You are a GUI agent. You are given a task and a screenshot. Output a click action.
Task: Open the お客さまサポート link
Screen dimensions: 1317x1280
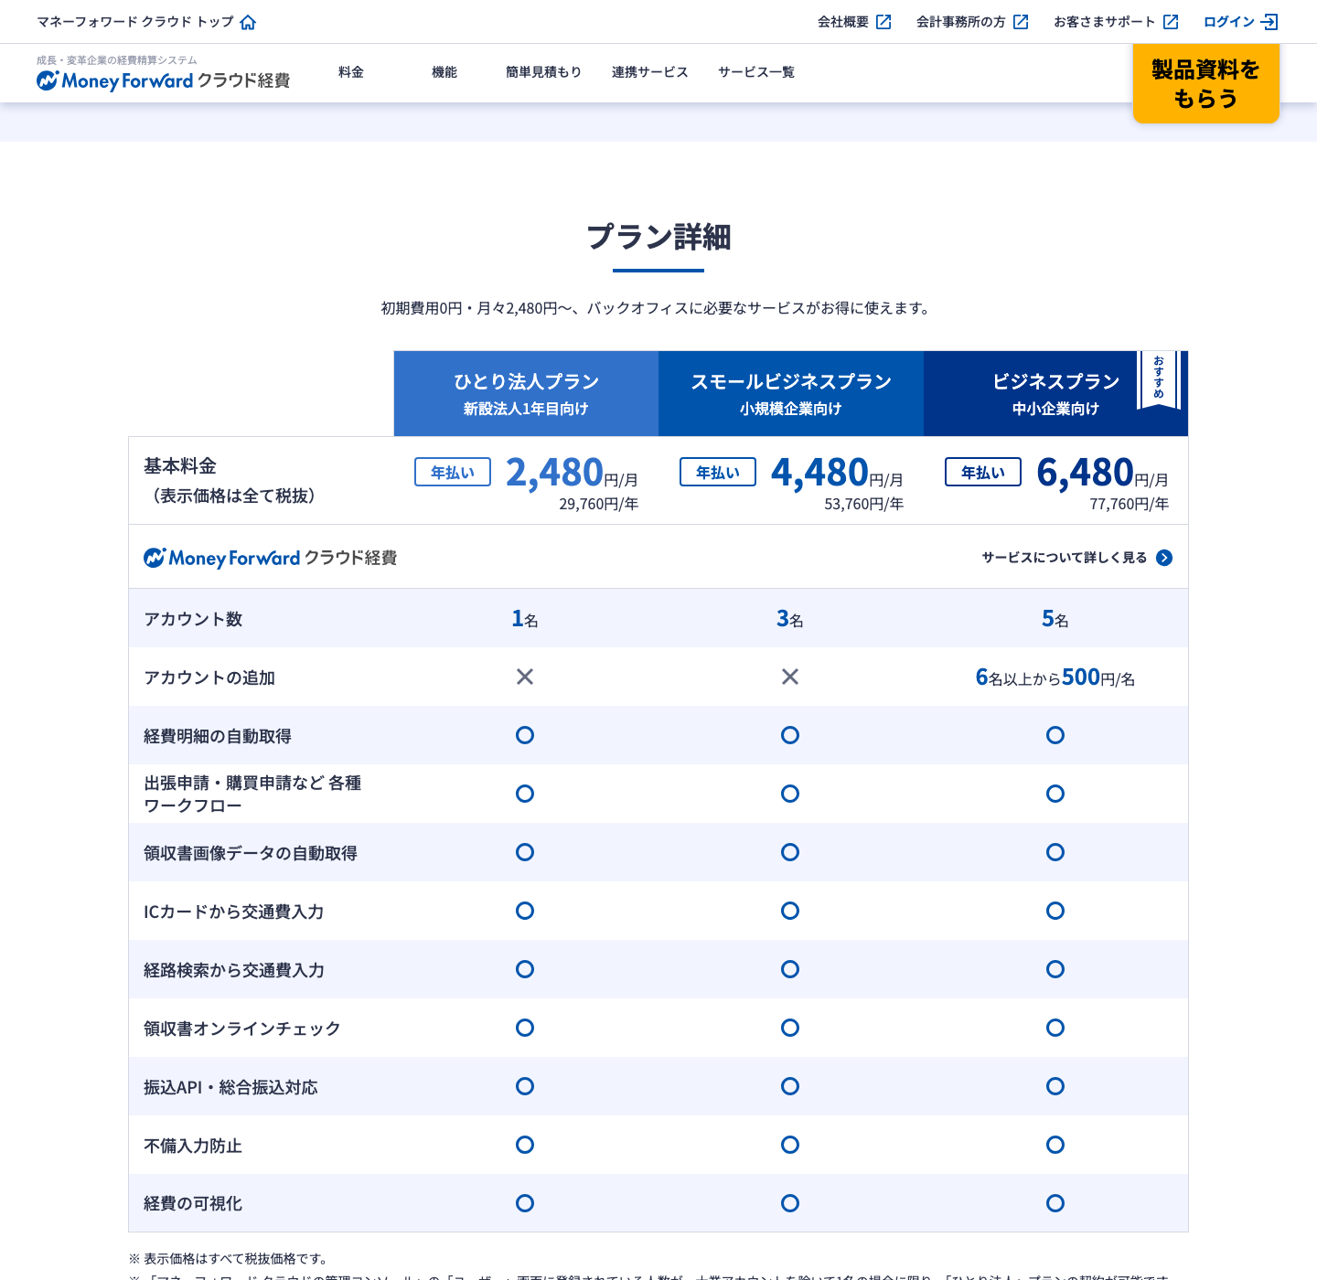click(x=1116, y=22)
